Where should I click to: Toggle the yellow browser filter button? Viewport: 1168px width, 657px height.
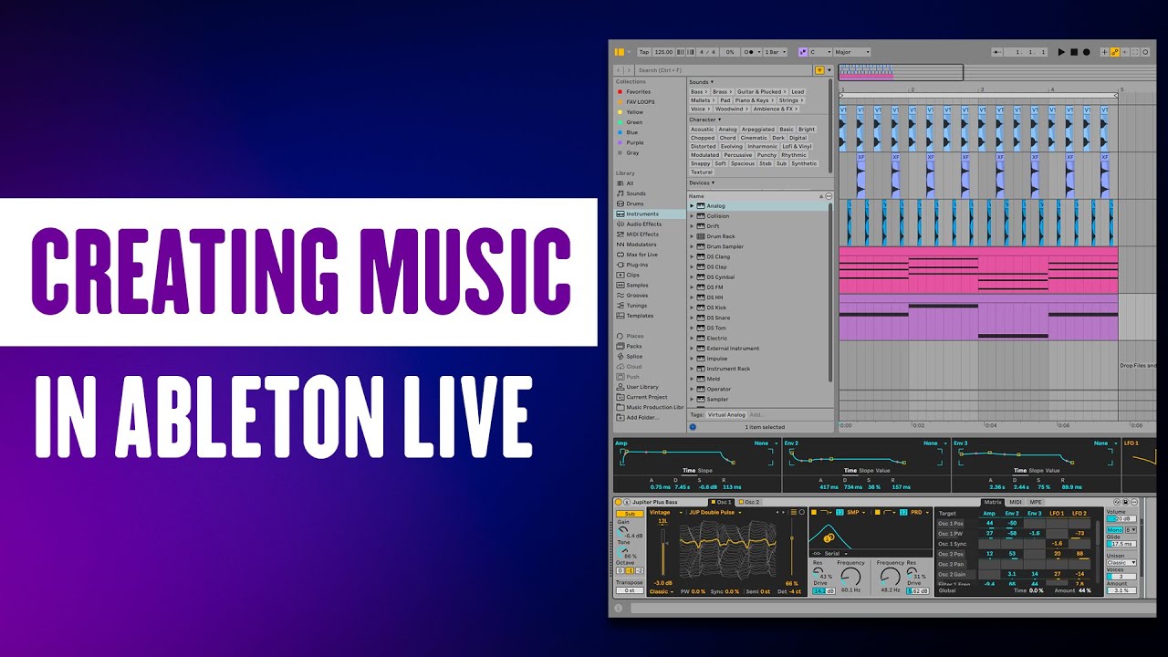click(819, 70)
